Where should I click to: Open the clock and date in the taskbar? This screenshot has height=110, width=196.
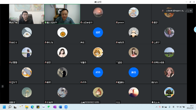[190, 107]
